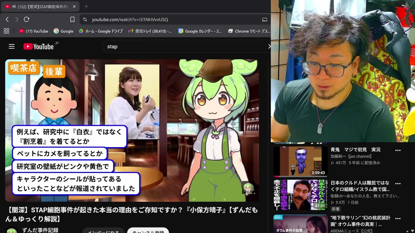Open the 青鬼 マジで初見 video thumbnail
The height and width of the screenshot is (233, 415).
pos(300,161)
